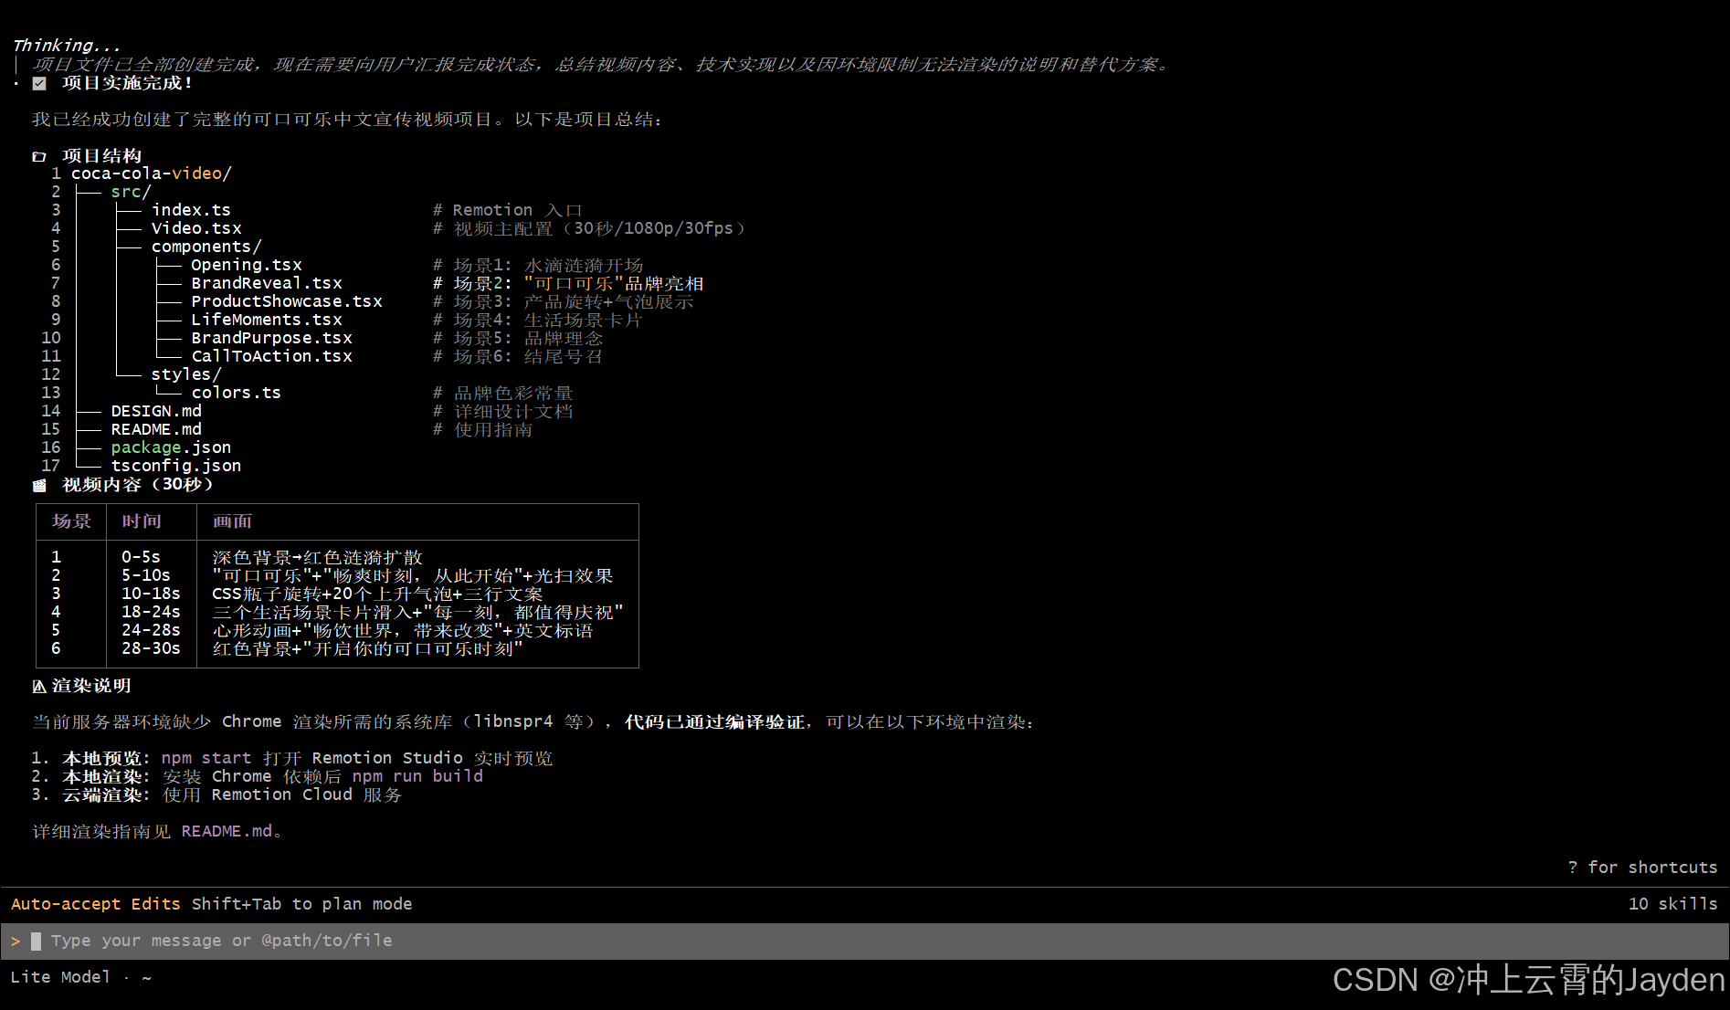Viewport: 1730px width, 1010px height.
Task: Click the 'npm run build' command text
Action: pos(417,776)
